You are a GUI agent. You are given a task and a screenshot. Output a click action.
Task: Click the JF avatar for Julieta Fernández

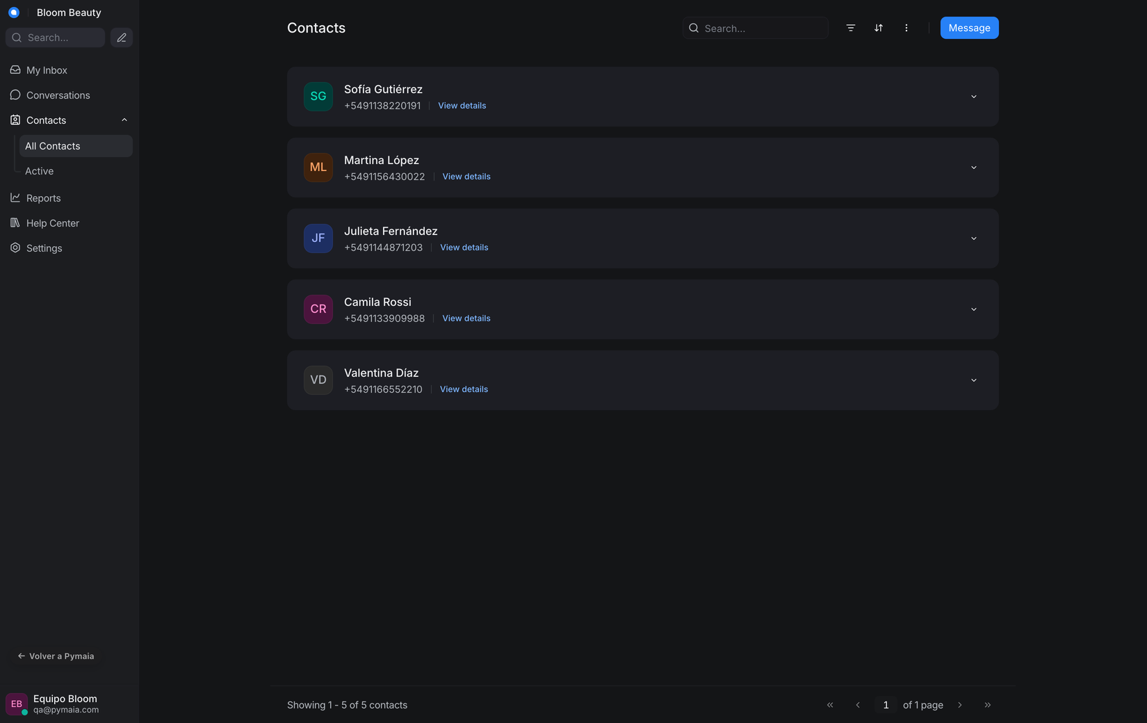318,238
